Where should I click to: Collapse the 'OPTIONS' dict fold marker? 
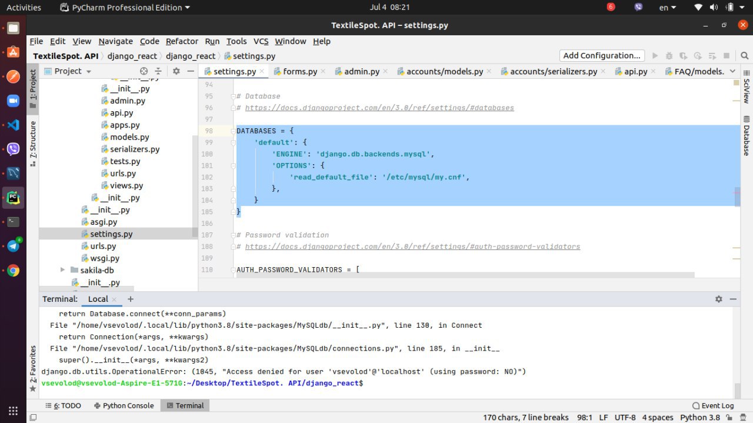pyautogui.click(x=234, y=165)
